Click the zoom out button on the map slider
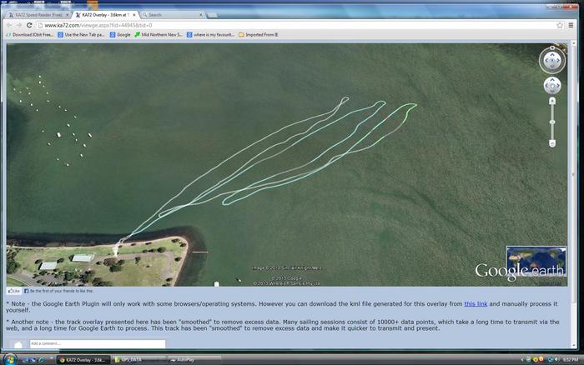The height and width of the screenshot is (365, 584). 552,143
